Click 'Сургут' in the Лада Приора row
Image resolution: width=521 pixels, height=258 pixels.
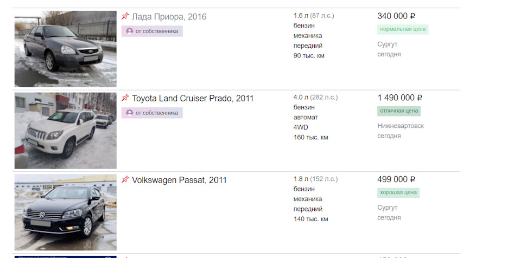pyautogui.click(x=387, y=44)
